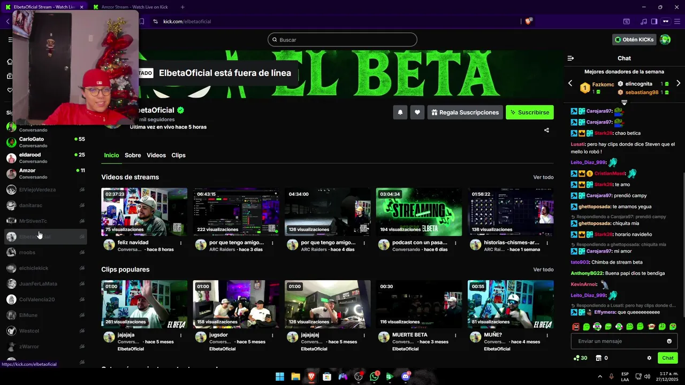
Task: Open Microsoft Store from the taskbar
Action: click(x=327, y=376)
